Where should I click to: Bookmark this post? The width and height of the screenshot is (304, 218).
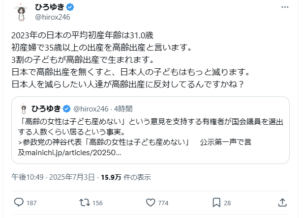pos(216,202)
